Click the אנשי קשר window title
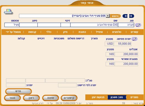This screenshot has height=106, width=145. pyautogui.click(x=87, y=3)
